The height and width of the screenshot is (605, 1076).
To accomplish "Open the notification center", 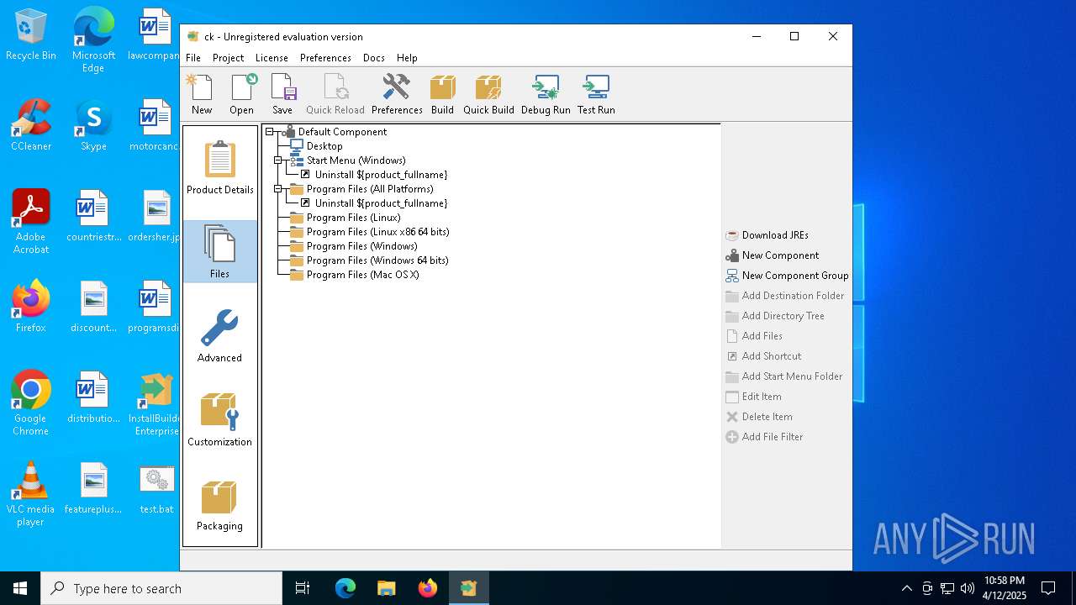I will coord(1048,588).
